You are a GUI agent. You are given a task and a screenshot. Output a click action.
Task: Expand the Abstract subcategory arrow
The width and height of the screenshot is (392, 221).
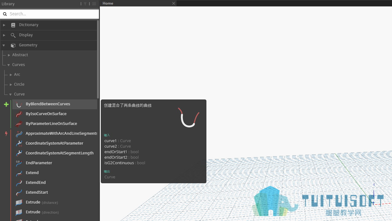click(9, 55)
